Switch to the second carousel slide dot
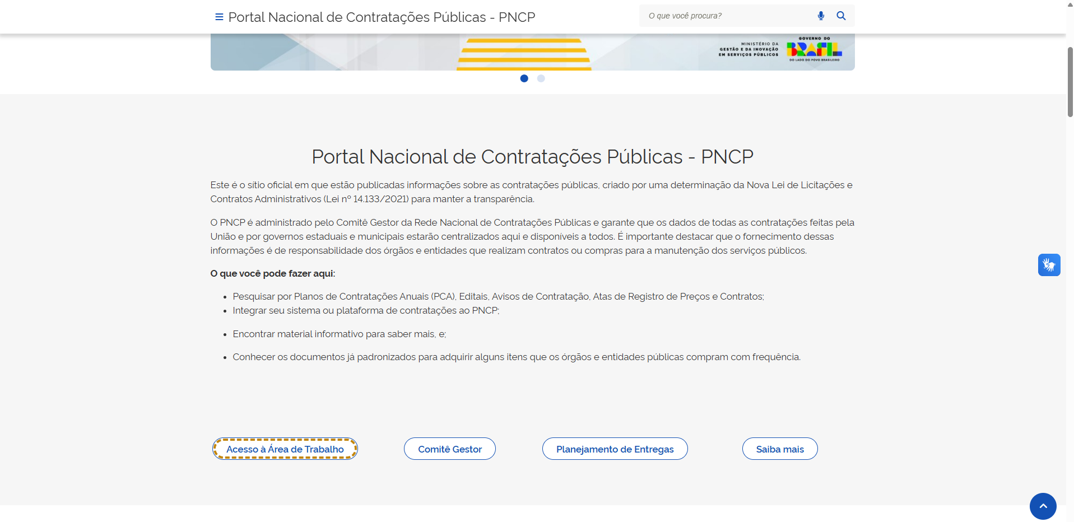1074x522 pixels. [x=541, y=78]
